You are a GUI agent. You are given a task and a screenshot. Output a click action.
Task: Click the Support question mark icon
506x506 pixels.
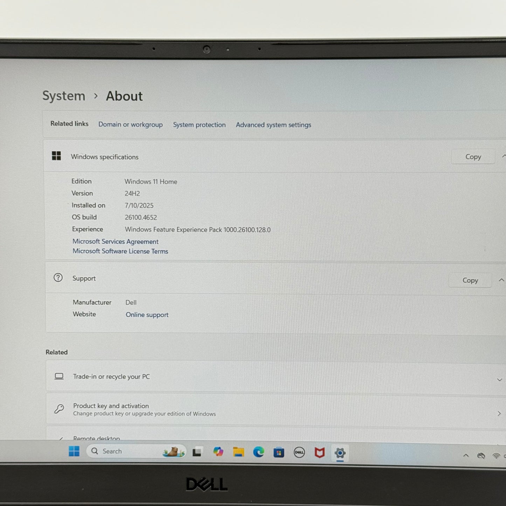(x=58, y=278)
